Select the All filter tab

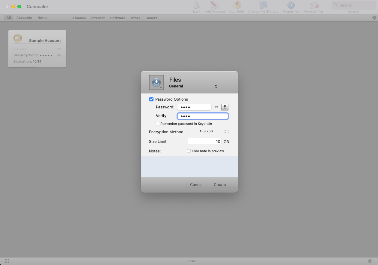pyautogui.click(x=9, y=18)
